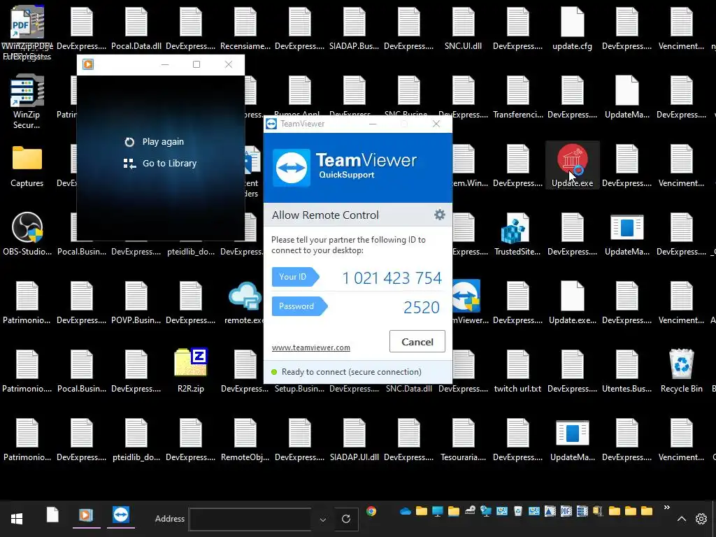Viewport: 716px width, 537px height.
Task: Click Cancel in TeamViewer window
Action: click(x=417, y=341)
